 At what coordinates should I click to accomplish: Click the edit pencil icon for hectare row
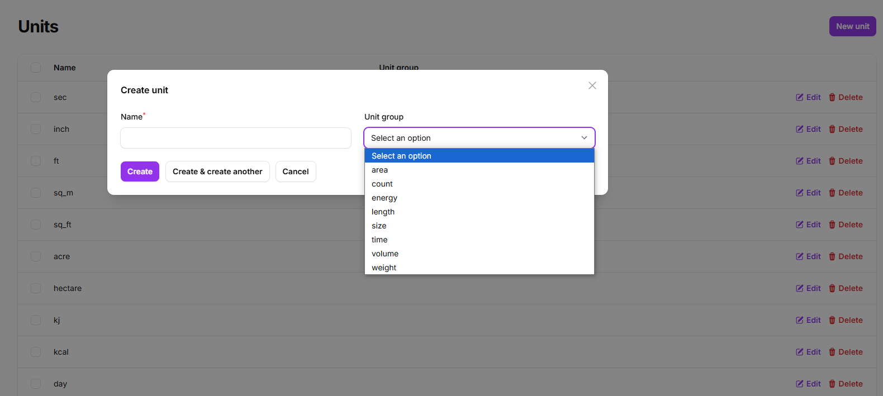click(x=799, y=288)
